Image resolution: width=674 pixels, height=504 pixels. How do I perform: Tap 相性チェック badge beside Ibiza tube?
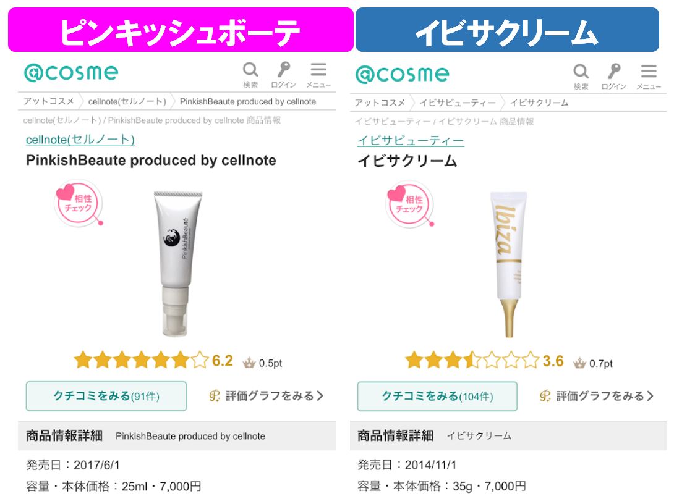pos(410,204)
